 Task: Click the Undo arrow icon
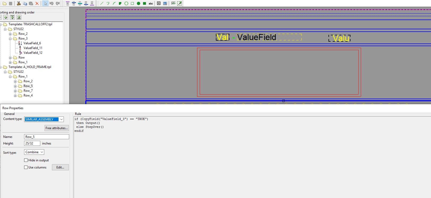click(51, 3)
